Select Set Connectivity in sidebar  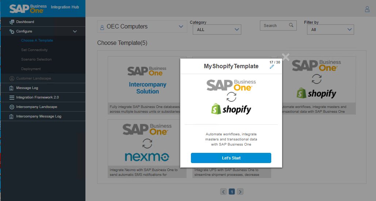(x=34, y=50)
